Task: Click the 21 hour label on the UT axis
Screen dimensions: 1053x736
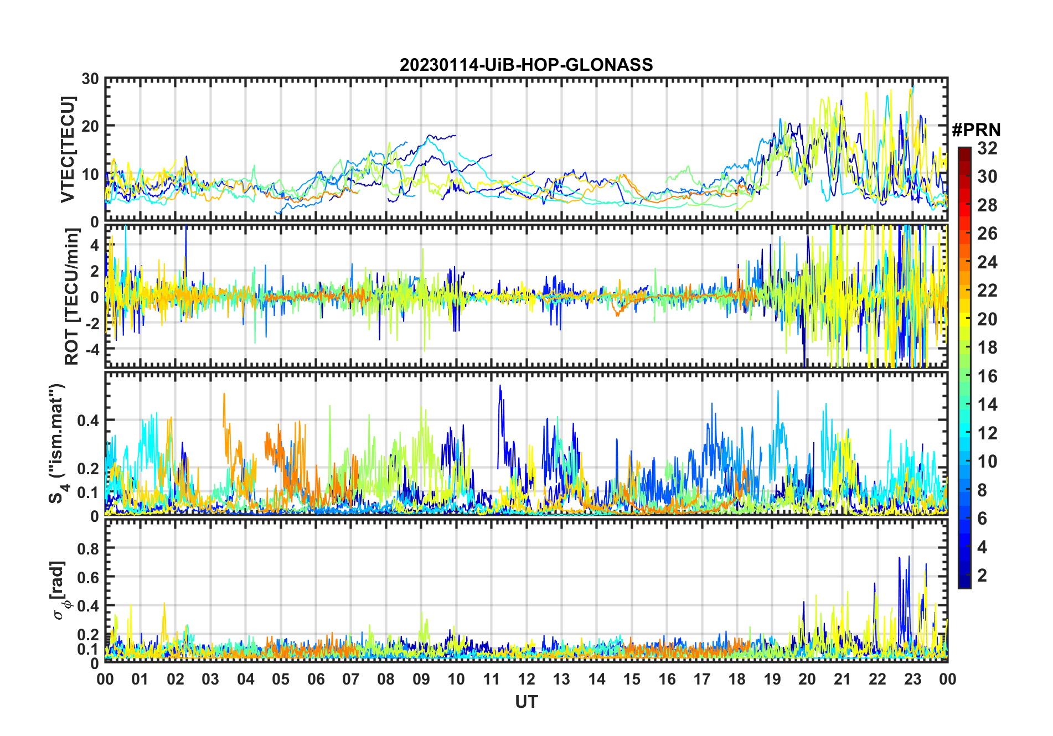Action: (x=843, y=679)
